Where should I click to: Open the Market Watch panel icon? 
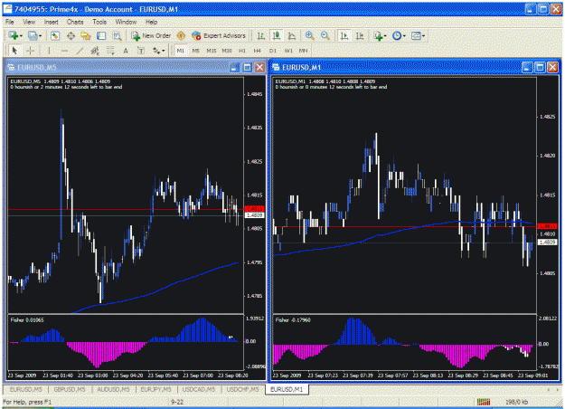click(55, 35)
